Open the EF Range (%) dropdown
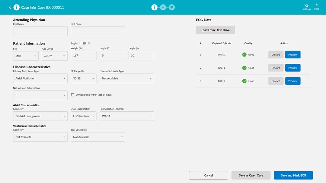The height and width of the screenshot is (183, 326). coord(84,78)
